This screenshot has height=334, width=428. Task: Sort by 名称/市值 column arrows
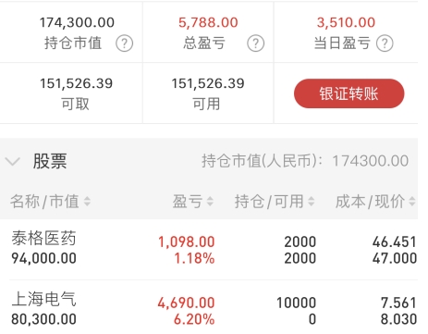(87, 202)
